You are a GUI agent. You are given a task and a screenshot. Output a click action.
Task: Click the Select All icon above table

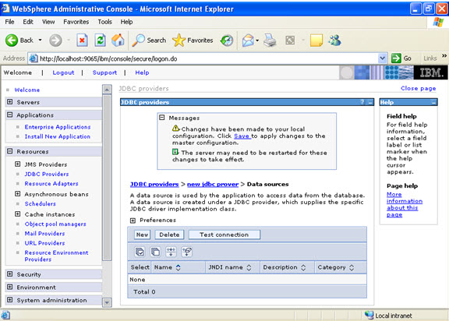pyautogui.click(x=140, y=252)
